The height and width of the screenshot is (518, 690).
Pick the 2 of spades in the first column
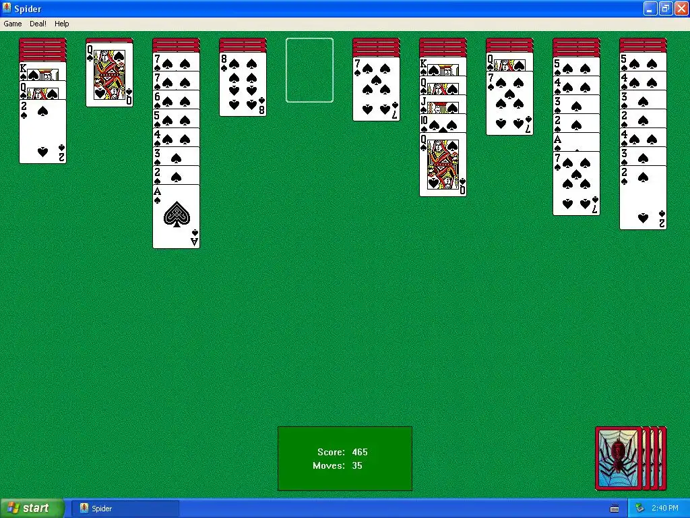[x=42, y=132]
